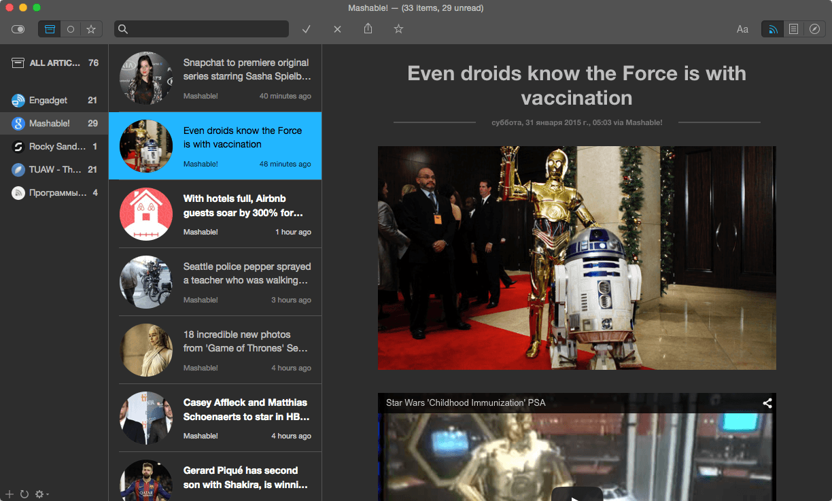Open the Программы feed

click(54, 193)
